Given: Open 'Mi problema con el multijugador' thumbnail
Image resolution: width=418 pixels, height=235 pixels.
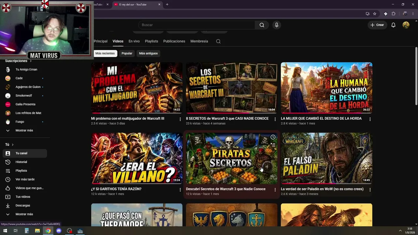Looking at the screenshot, I should pyautogui.click(x=137, y=88).
